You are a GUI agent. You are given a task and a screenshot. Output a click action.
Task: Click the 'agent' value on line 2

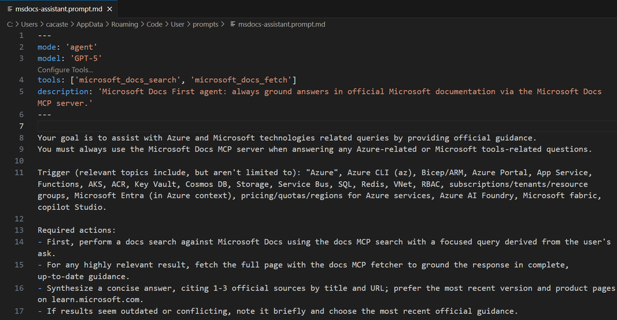tap(82, 47)
